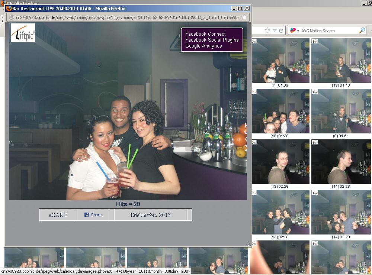Open the search engine selector next to AVG Nation Search

[x=294, y=30]
